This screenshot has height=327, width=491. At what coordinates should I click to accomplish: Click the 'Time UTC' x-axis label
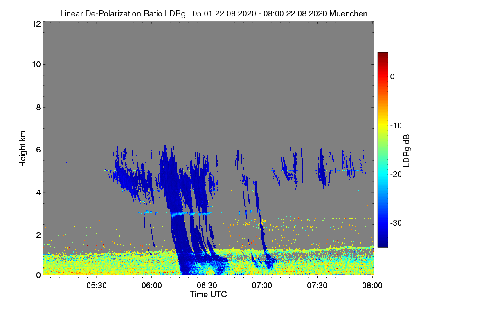coord(208,294)
